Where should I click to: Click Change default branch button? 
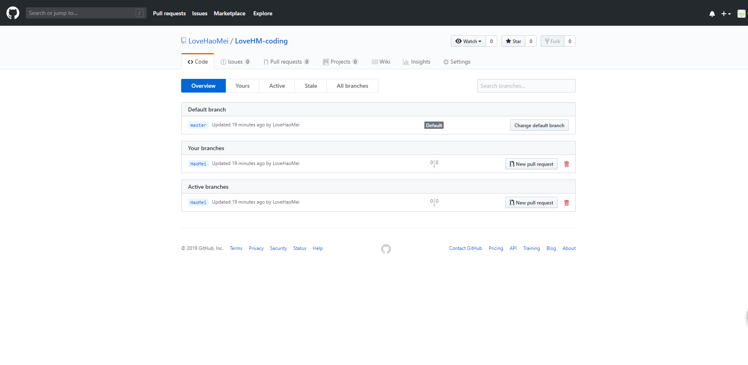pos(539,125)
